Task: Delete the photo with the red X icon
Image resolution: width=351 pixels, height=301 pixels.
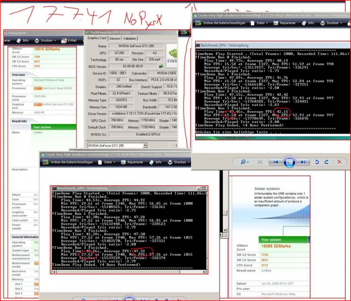Action: (339, 162)
